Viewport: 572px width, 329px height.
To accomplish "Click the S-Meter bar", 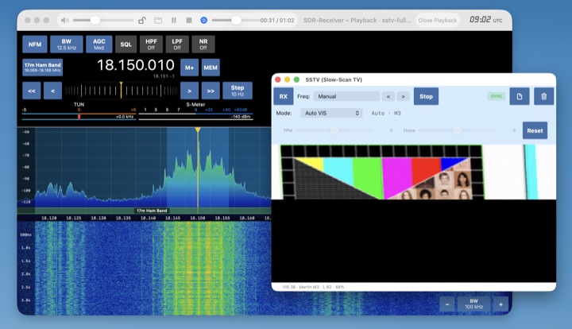I will [x=195, y=114].
